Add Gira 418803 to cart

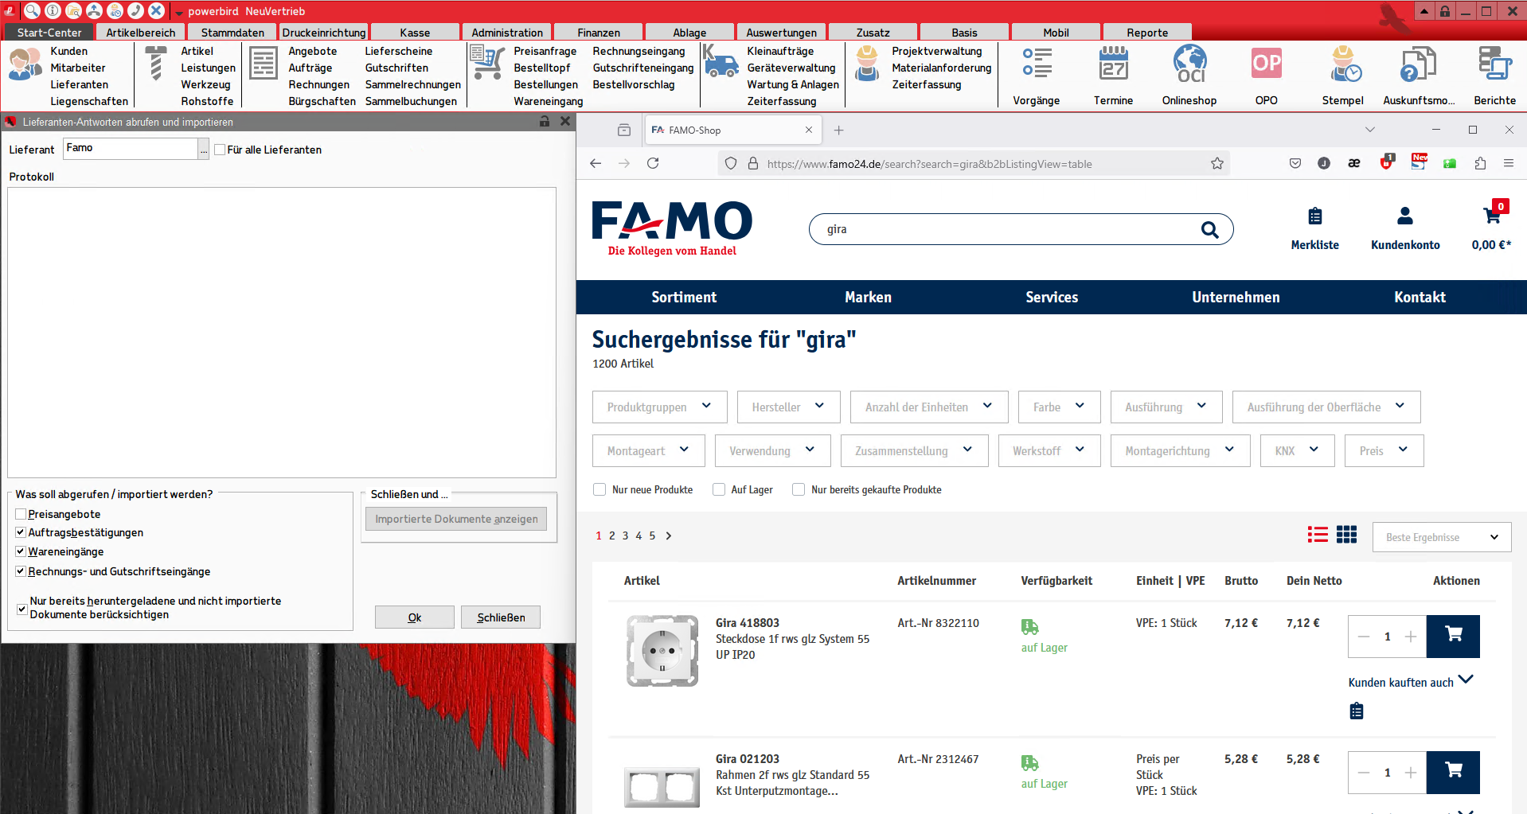coord(1453,636)
